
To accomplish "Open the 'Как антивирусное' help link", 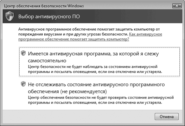I will click(x=146, y=34).
